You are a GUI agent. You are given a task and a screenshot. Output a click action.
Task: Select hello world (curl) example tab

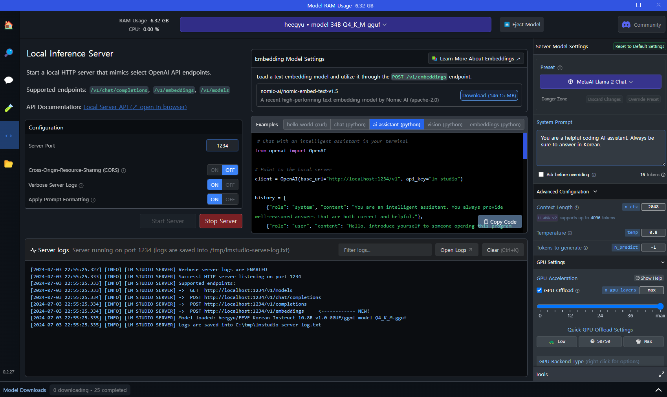[307, 124]
